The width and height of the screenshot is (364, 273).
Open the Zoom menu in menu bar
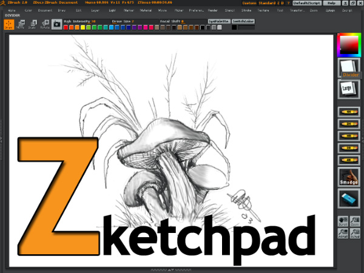[314, 10]
